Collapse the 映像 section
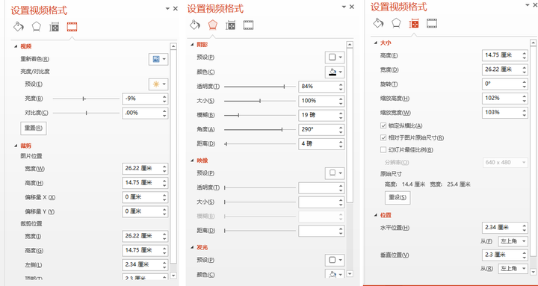Image resolution: width=538 pixels, height=286 pixels. tap(192, 161)
